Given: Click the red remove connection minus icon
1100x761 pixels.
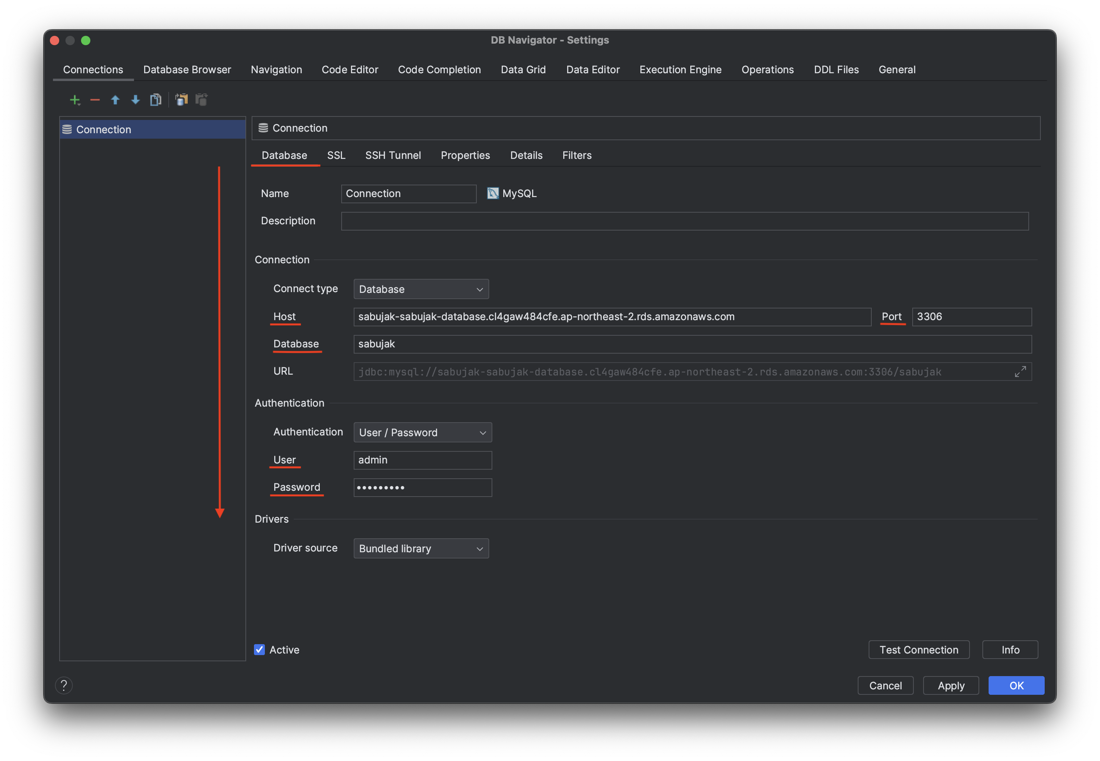Looking at the screenshot, I should point(95,100).
